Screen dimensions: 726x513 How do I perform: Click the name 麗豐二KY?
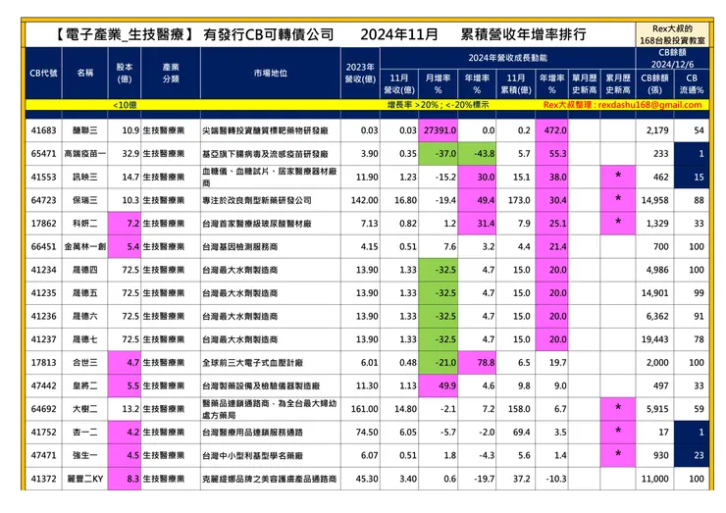pyautogui.click(x=85, y=479)
